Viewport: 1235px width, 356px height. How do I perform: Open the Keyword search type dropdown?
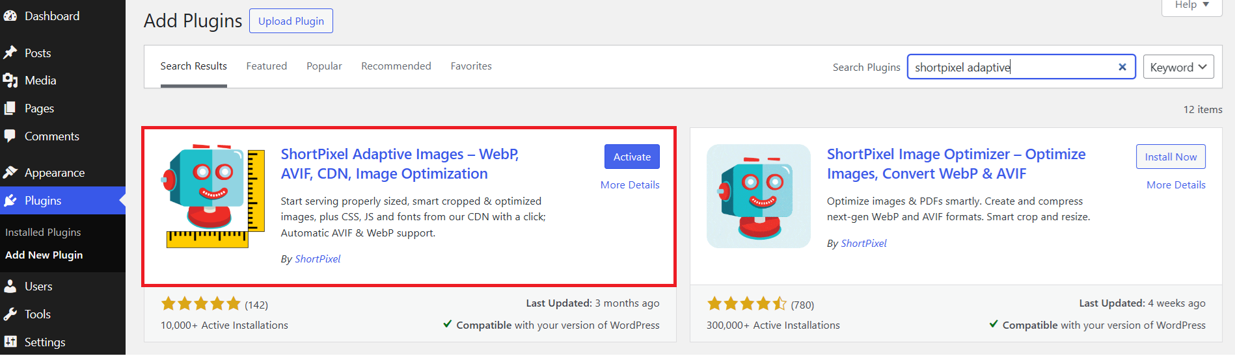(1178, 67)
